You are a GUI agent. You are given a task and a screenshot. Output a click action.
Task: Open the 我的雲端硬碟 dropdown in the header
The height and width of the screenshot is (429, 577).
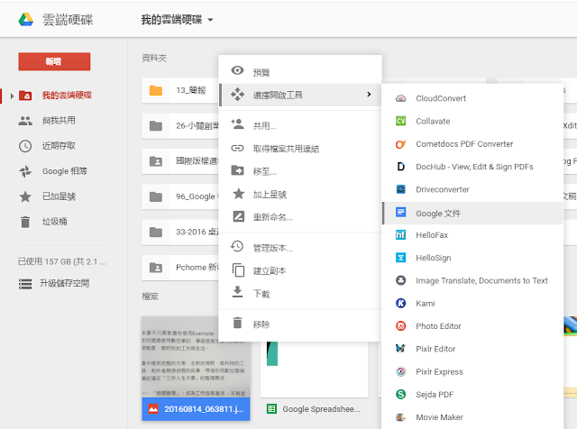click(x=177, y=20)
